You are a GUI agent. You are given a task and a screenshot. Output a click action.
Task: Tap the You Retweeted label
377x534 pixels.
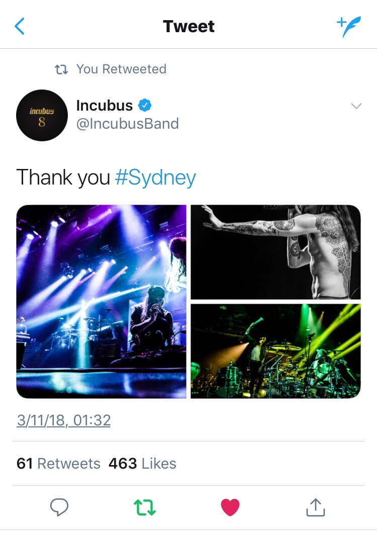[x=121, y=69]
